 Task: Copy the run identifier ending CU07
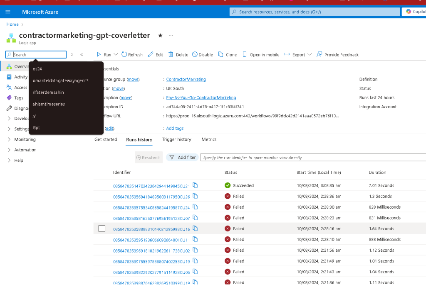coord(195,218)
